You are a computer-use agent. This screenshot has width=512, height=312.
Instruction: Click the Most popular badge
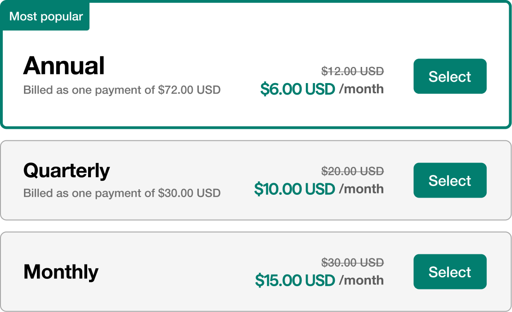click(45, 16)
